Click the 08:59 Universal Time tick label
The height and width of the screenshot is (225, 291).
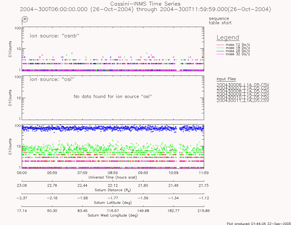pos(113,173)
